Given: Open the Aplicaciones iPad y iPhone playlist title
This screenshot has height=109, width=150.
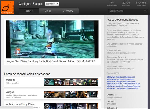Looking at the screenshot, I should point(21,104).
